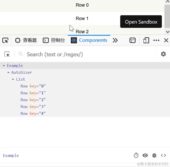Toggle responsive design mode icon
170x167 pixels.
point(146,40)
